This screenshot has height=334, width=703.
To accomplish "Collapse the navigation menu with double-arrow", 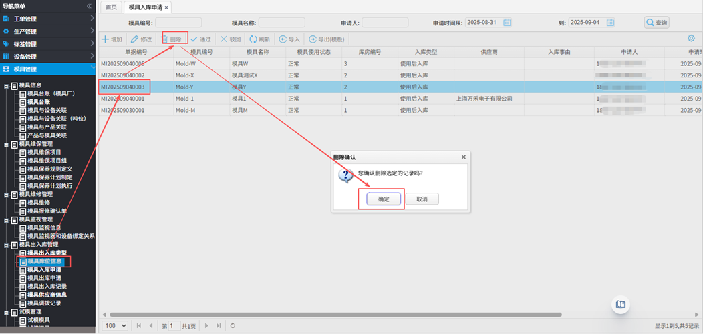I will [x=90, y=6].
